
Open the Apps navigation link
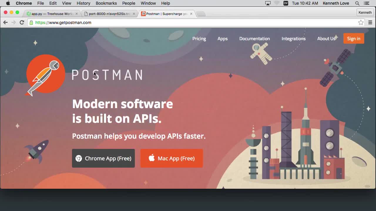(x=223, y=39)
